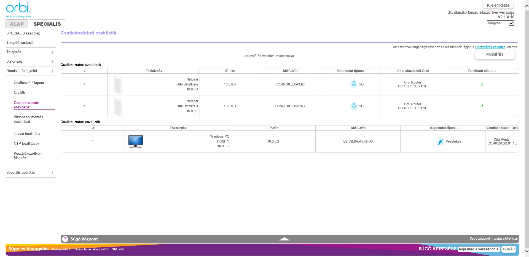The height and width of the screenshot is (257, 529).
Task: Click the Orbi logo
Action: click(x=18, y=10)
